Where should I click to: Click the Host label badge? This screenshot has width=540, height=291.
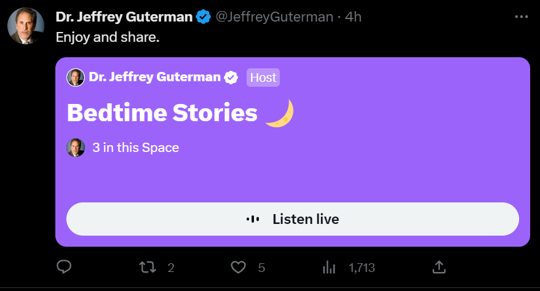pos(263,77)
